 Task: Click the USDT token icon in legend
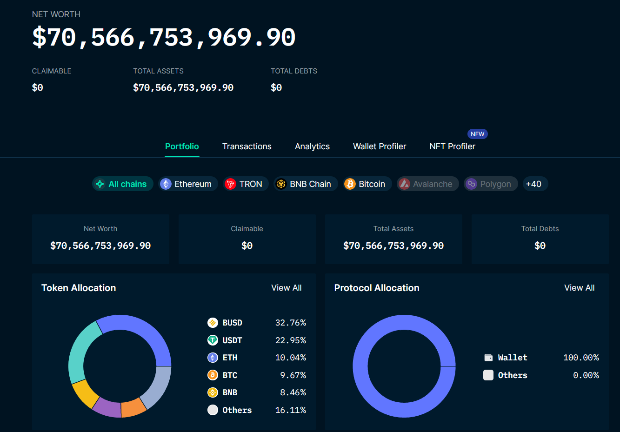[x=213, y=340]
